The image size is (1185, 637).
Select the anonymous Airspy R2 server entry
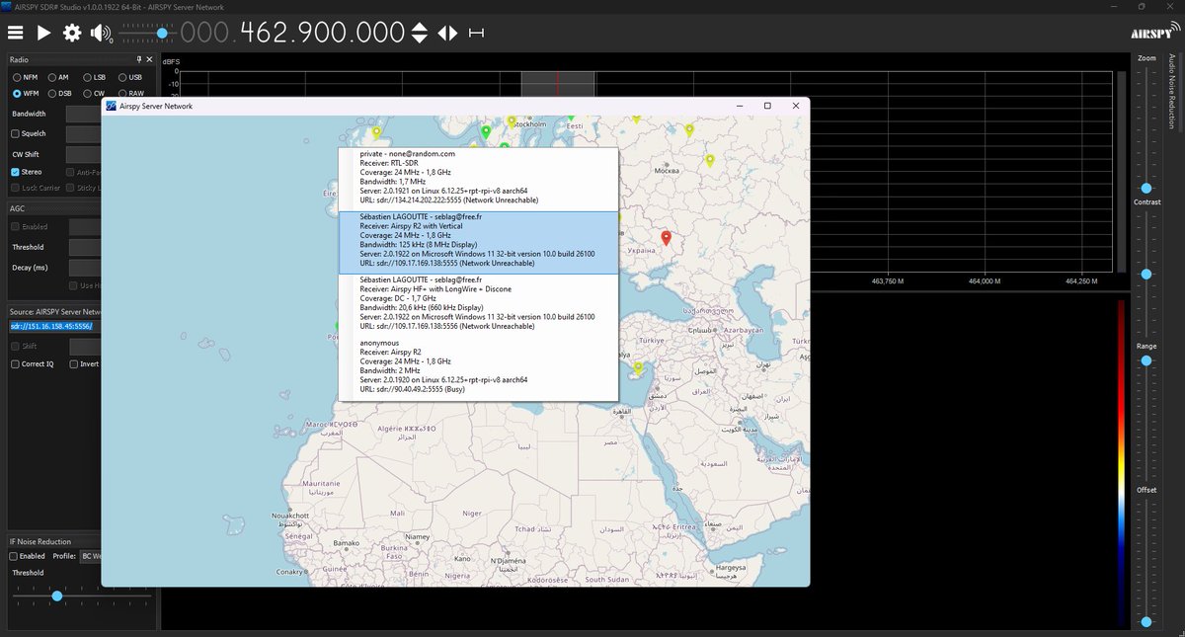(x=478, y=367)
